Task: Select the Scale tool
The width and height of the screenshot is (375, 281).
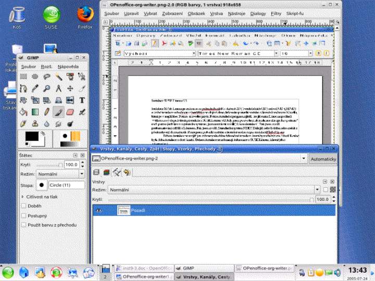Action: pyautogui.click(x=35, y=100)
